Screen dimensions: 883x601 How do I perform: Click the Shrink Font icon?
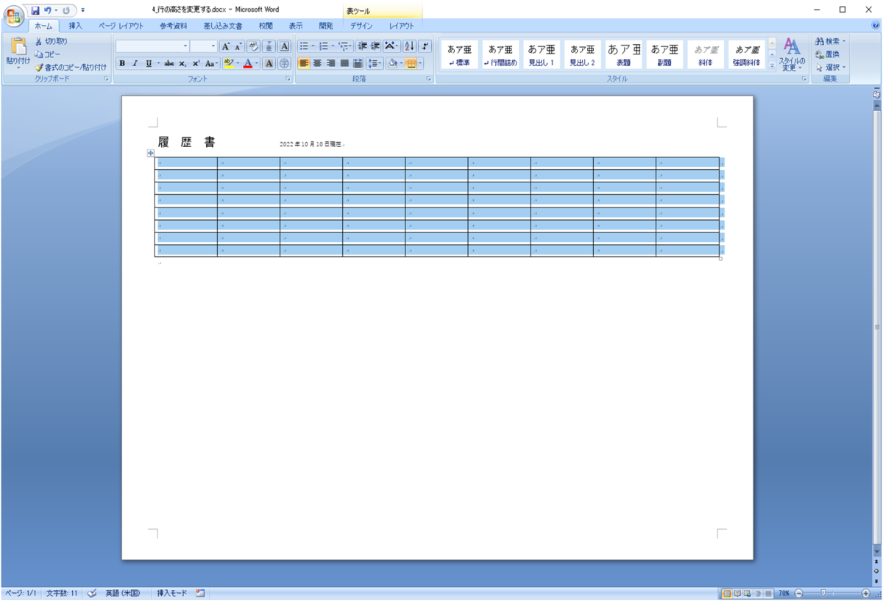coord(238,46)
